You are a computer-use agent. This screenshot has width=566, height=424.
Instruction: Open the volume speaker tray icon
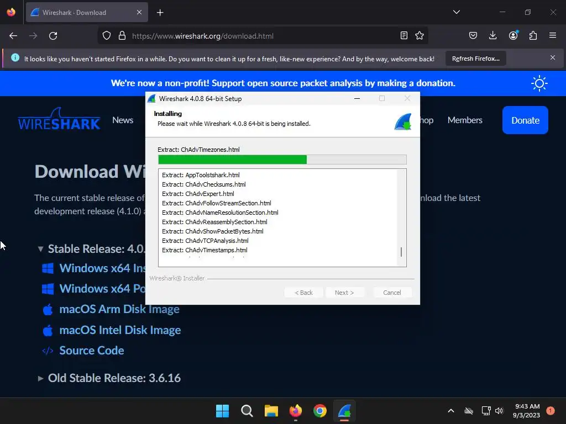click(499, 411)
